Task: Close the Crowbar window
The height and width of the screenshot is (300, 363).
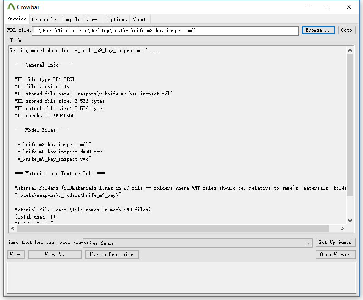Action: [349, 7]
